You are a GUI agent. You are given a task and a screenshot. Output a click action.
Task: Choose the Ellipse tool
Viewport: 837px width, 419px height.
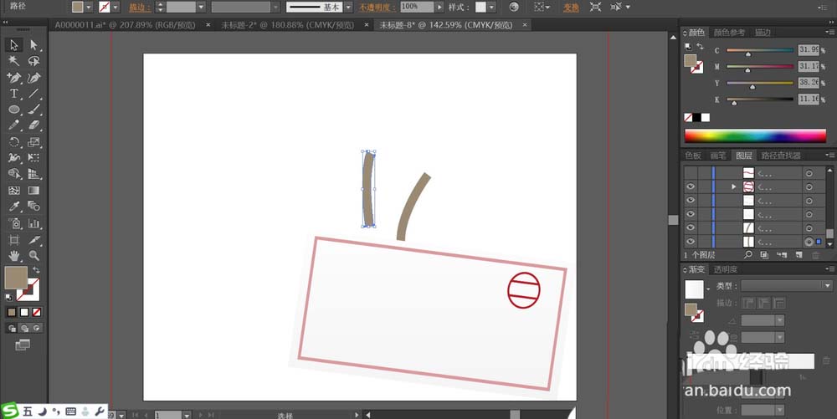(14, 110)
